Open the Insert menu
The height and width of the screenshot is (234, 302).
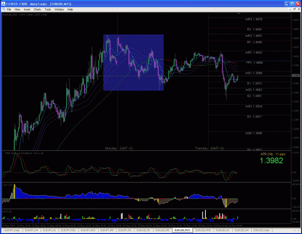point(27,10)
